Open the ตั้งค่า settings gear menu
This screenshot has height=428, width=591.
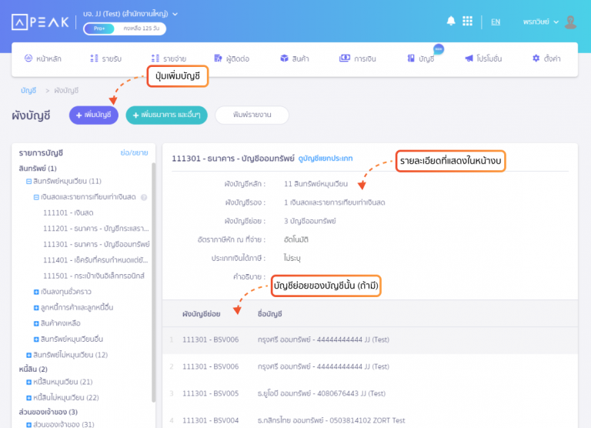click(546, 58)
